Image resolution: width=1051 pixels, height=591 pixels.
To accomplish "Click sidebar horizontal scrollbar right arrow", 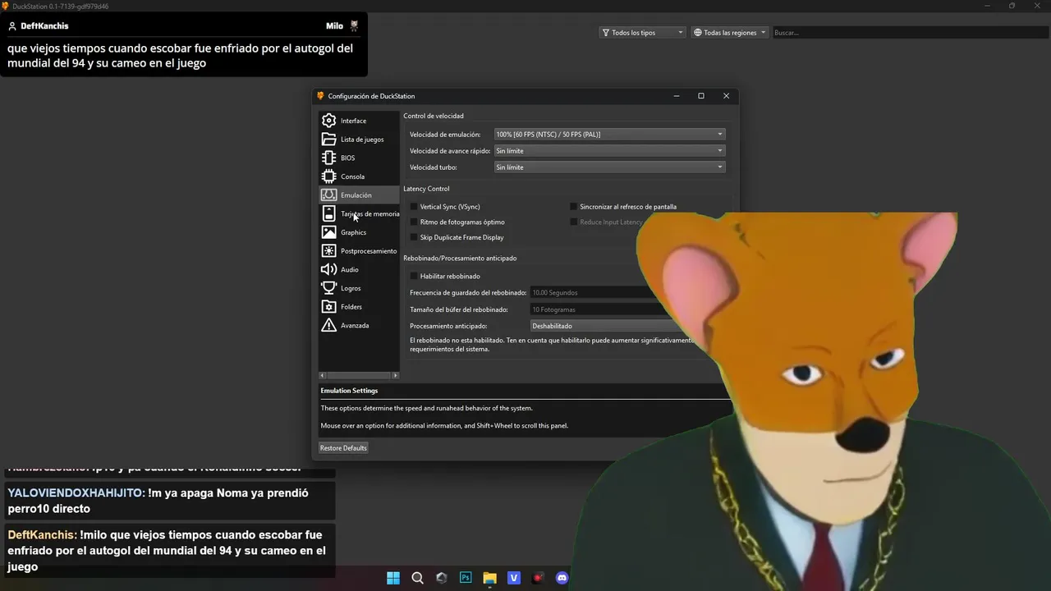I will coord(395,375).
